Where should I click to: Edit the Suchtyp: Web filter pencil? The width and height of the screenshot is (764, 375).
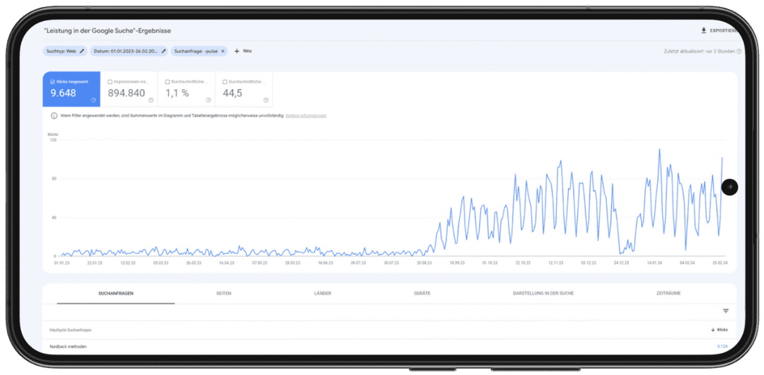pos(82,51)
